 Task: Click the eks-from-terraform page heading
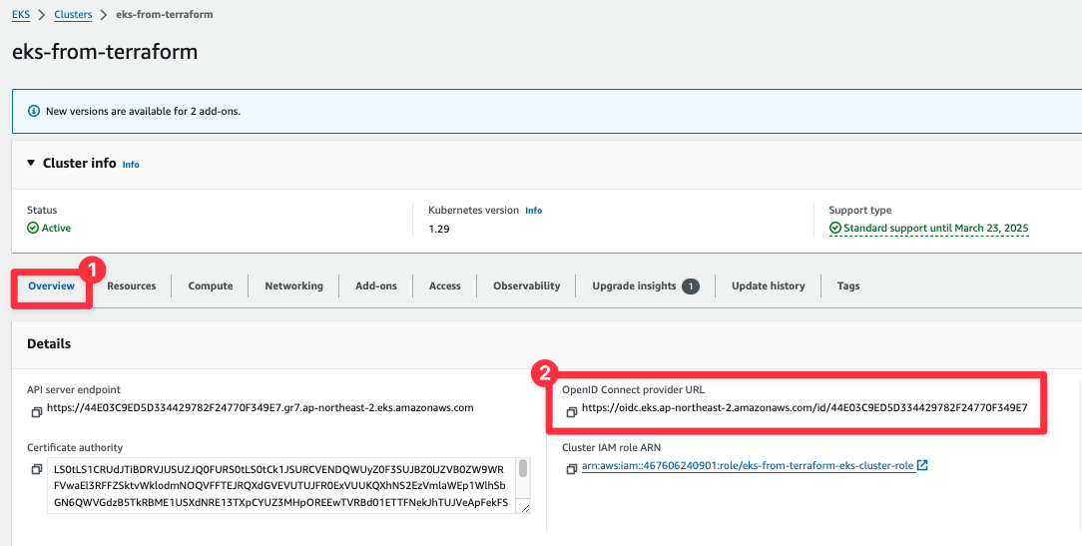105,52
